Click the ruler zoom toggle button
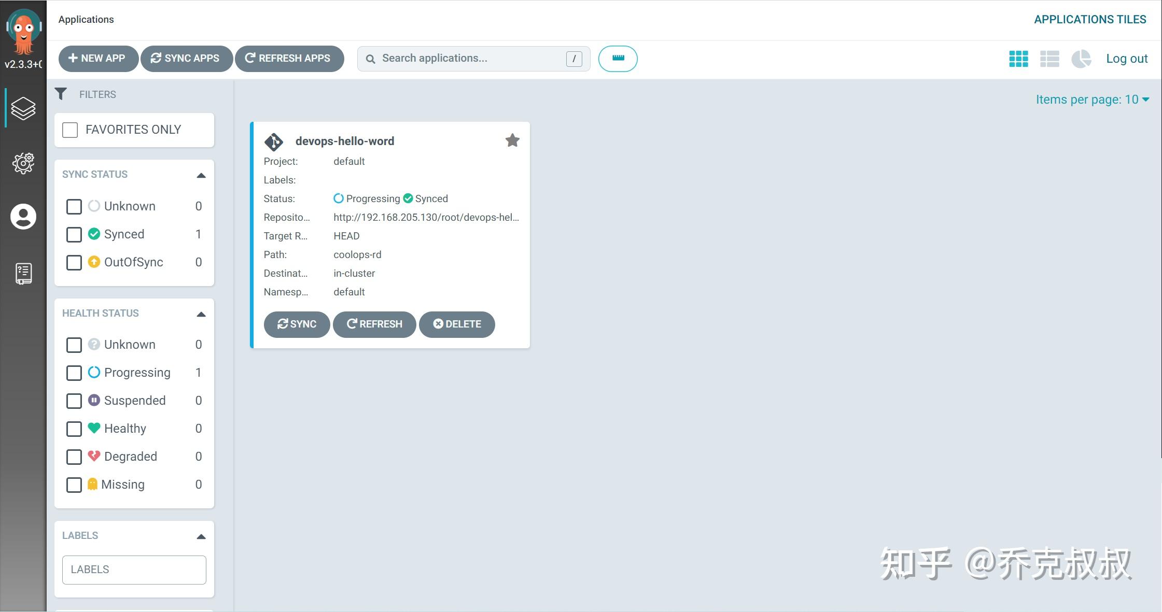This screenshot has height=612, width=1162. pyautogui.click(x=618, y=59)
